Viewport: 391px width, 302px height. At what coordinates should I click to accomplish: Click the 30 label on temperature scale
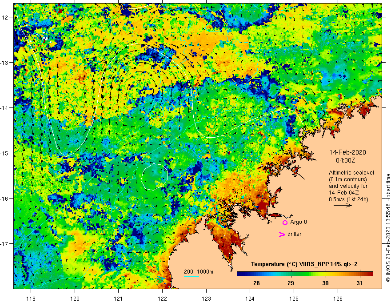point(325,283)
